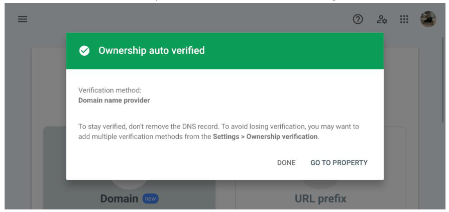Click the DONE button
This screenshot has width=449, height=212.
pyautogui.click(x=286, y=163)
